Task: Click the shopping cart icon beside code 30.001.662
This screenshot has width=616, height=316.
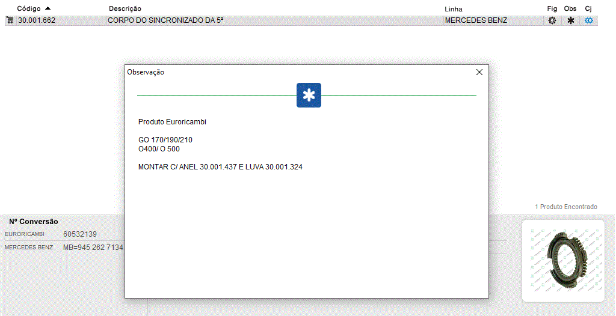Action: (10, 20)
